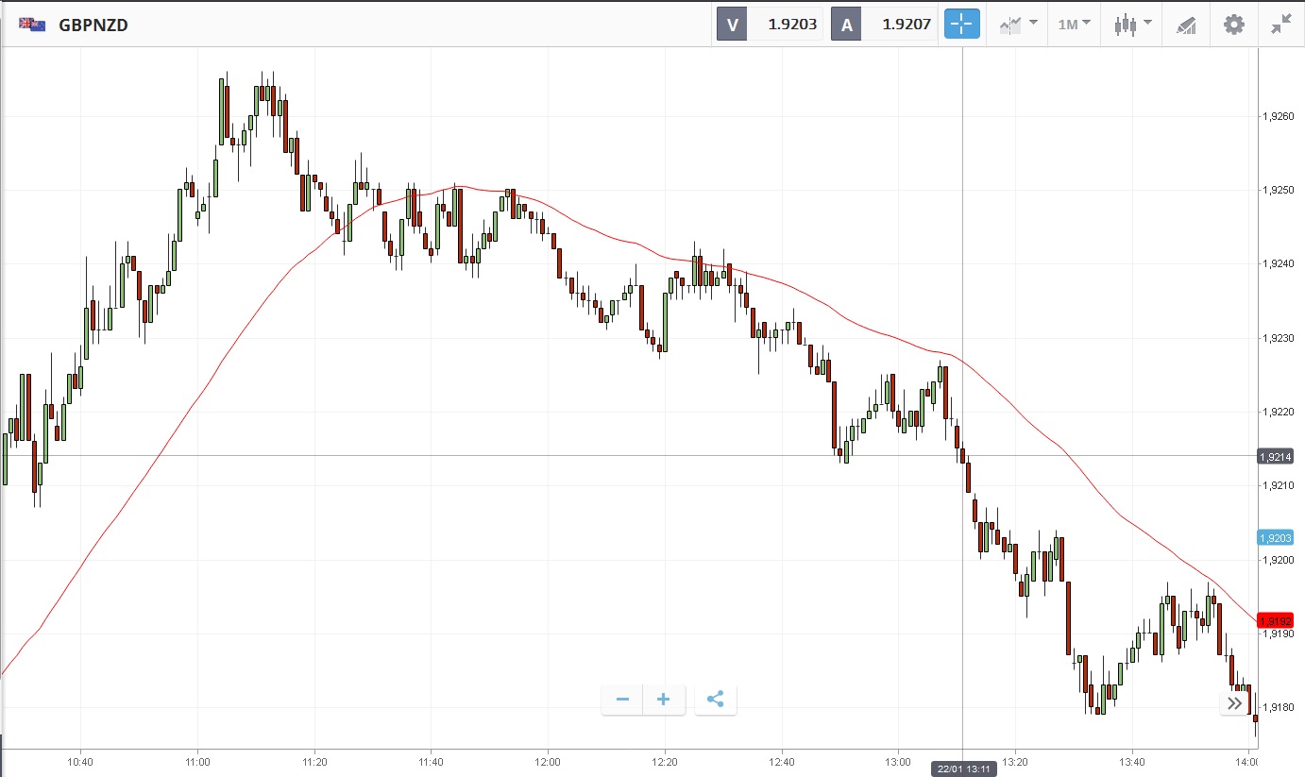This screenshot has width=1305, height=777.
Task: Click the red moving average price tag
Action: (x=1275, y=620)
